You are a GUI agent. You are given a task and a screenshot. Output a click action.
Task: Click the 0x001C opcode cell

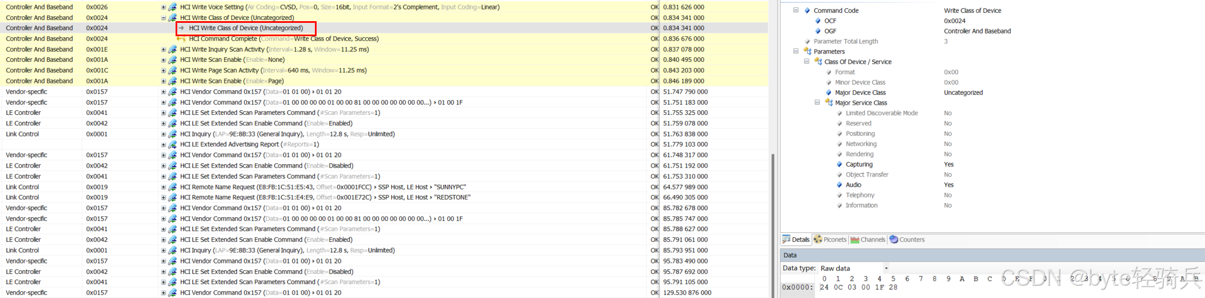[97, 71]
